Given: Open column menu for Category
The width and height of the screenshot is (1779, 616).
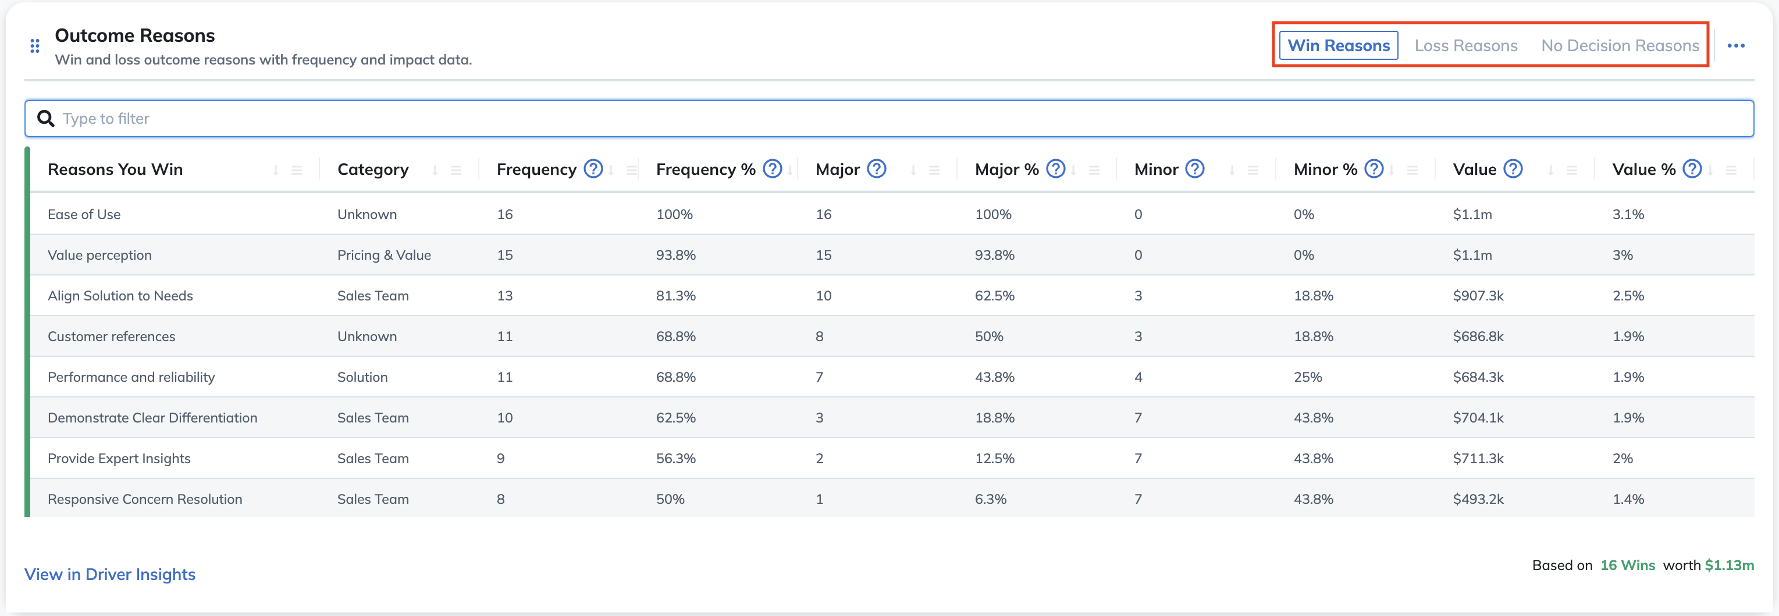Looking at the screenshot, I should tap(456, 170).
